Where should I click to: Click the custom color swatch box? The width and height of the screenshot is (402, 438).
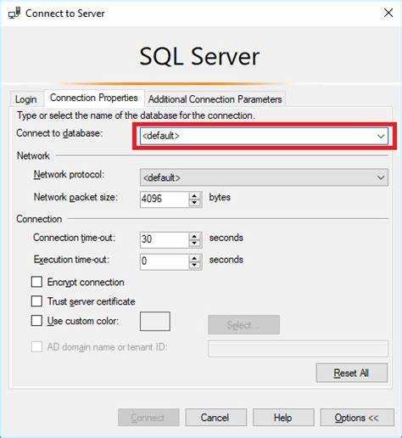[x=155, y=321]
